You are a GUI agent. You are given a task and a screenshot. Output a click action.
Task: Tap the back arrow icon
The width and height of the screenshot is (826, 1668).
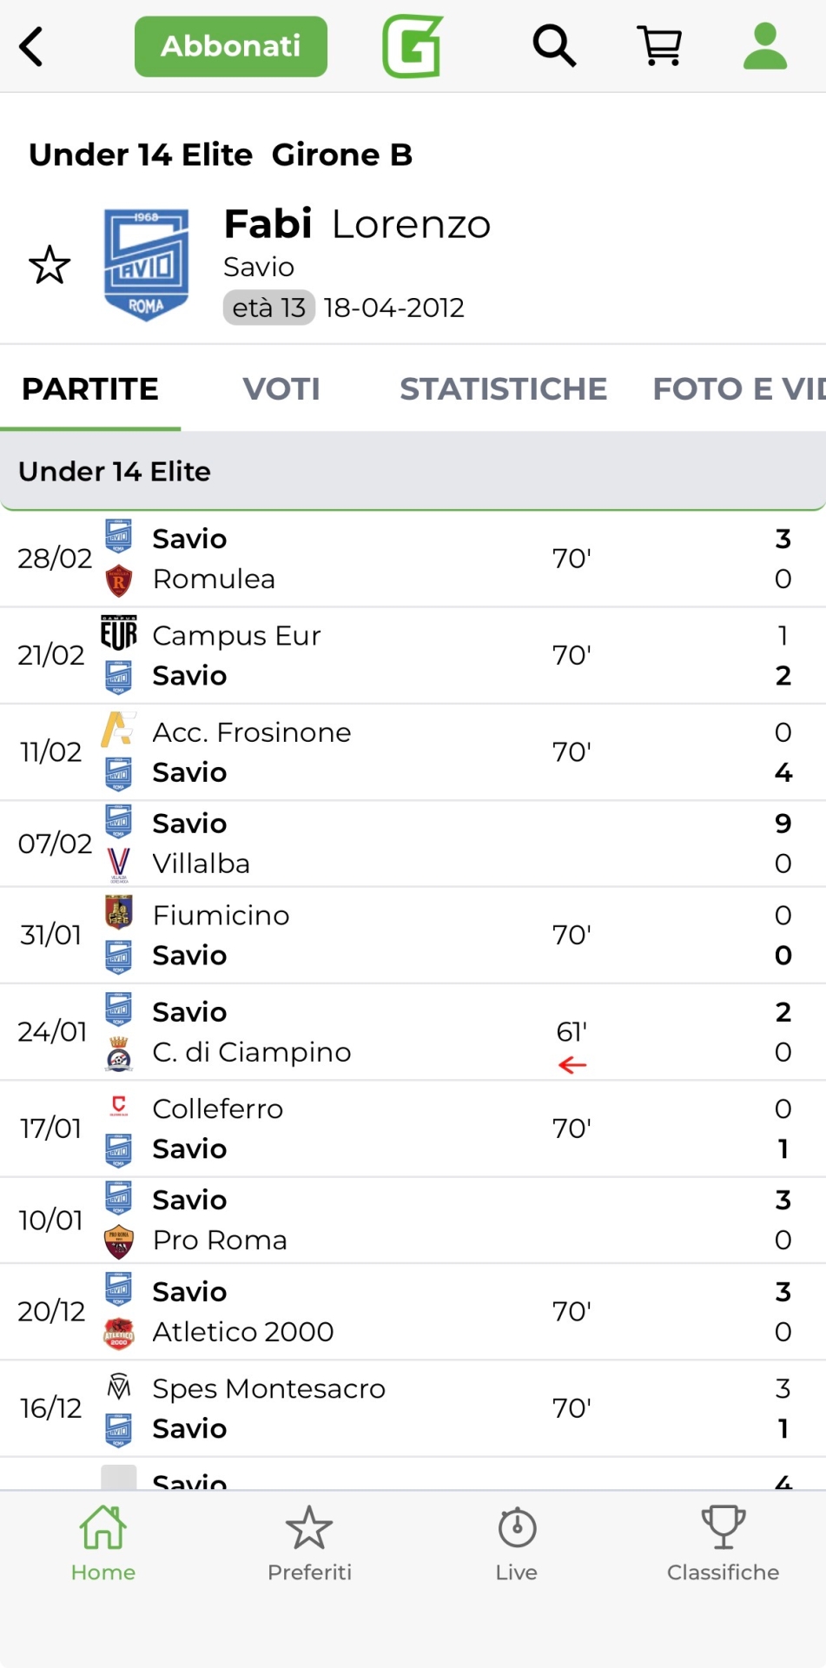(32, 47)
